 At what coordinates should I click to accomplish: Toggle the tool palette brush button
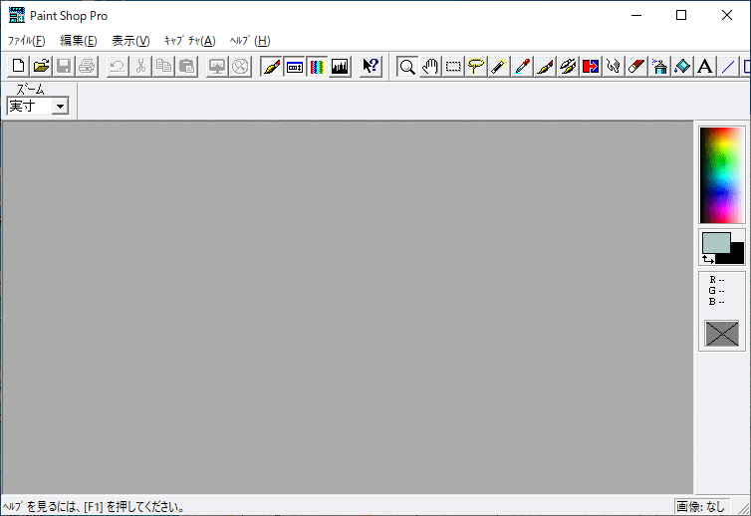click(x=271, y=66)
